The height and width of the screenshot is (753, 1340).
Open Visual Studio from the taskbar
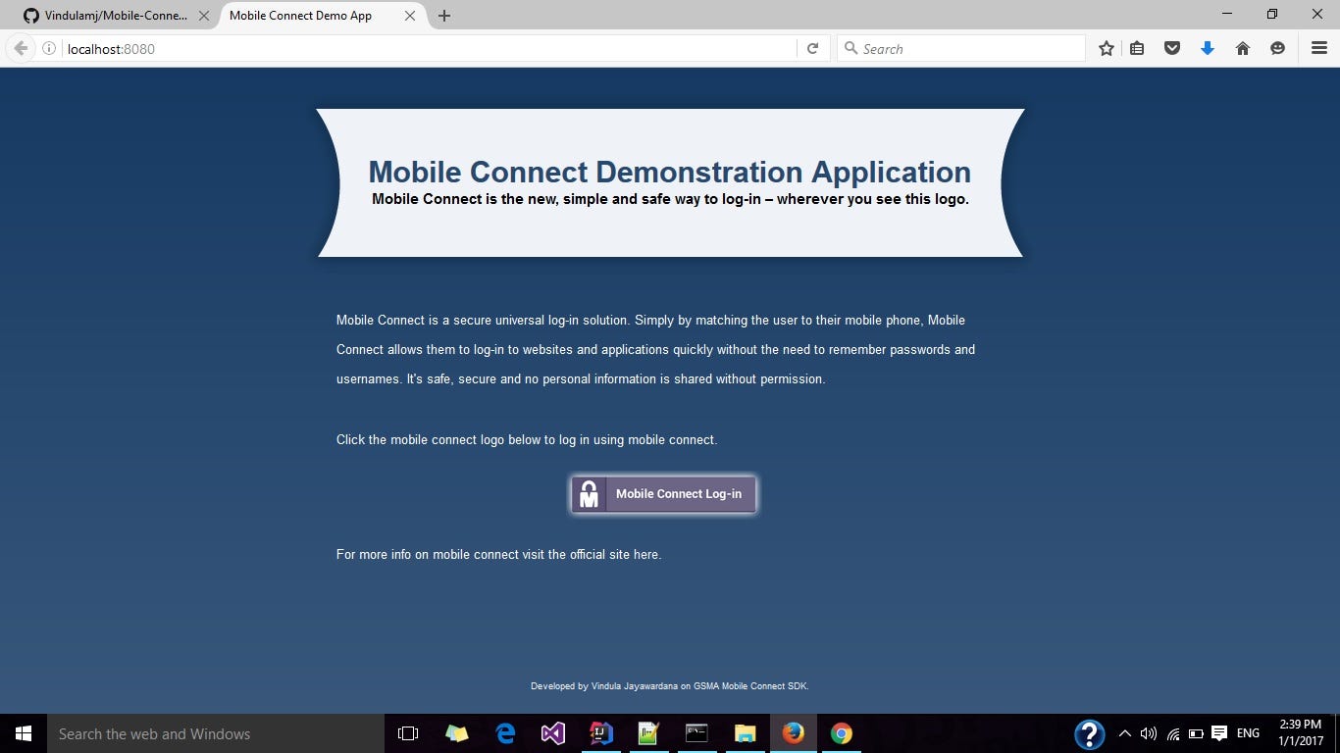click(x=553, y=733)
